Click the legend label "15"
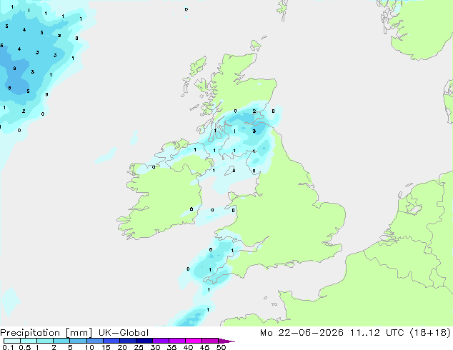The width and height of the screenshot is (453, 350). click(x=106, y=347)
